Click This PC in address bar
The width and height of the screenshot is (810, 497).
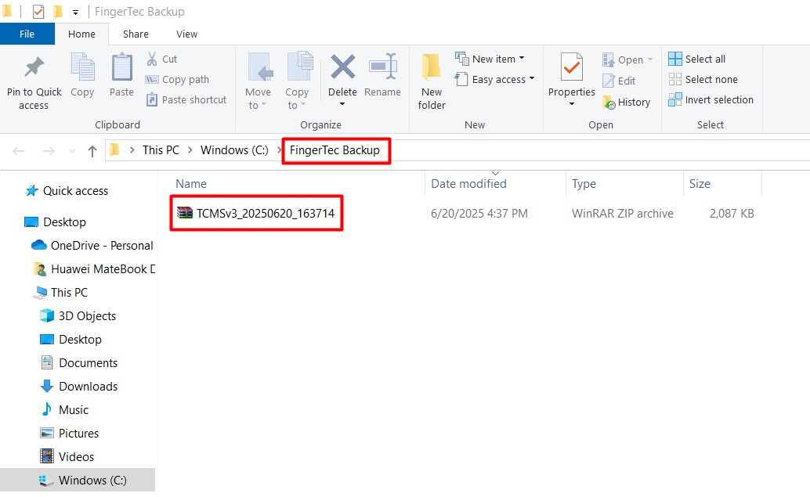point(161,150)
